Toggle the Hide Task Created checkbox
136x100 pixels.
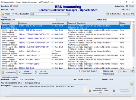[80, 71]
